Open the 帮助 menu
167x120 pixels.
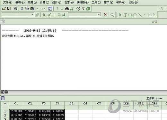[121, 2]
